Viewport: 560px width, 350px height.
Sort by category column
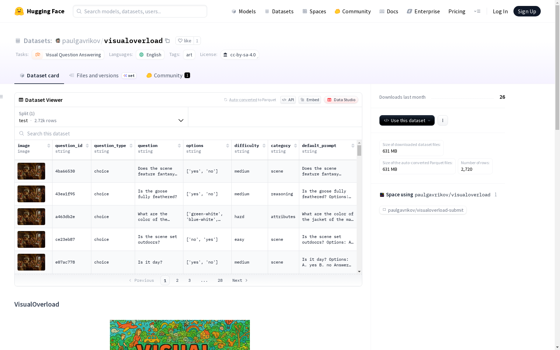coord(295,146)
